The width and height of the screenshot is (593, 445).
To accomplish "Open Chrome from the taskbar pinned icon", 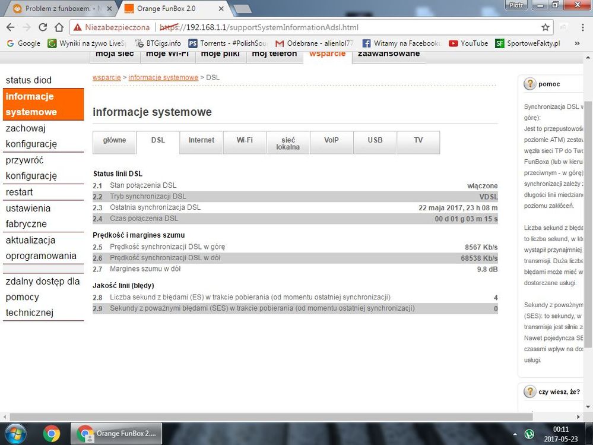I will [x=52, y=434].
